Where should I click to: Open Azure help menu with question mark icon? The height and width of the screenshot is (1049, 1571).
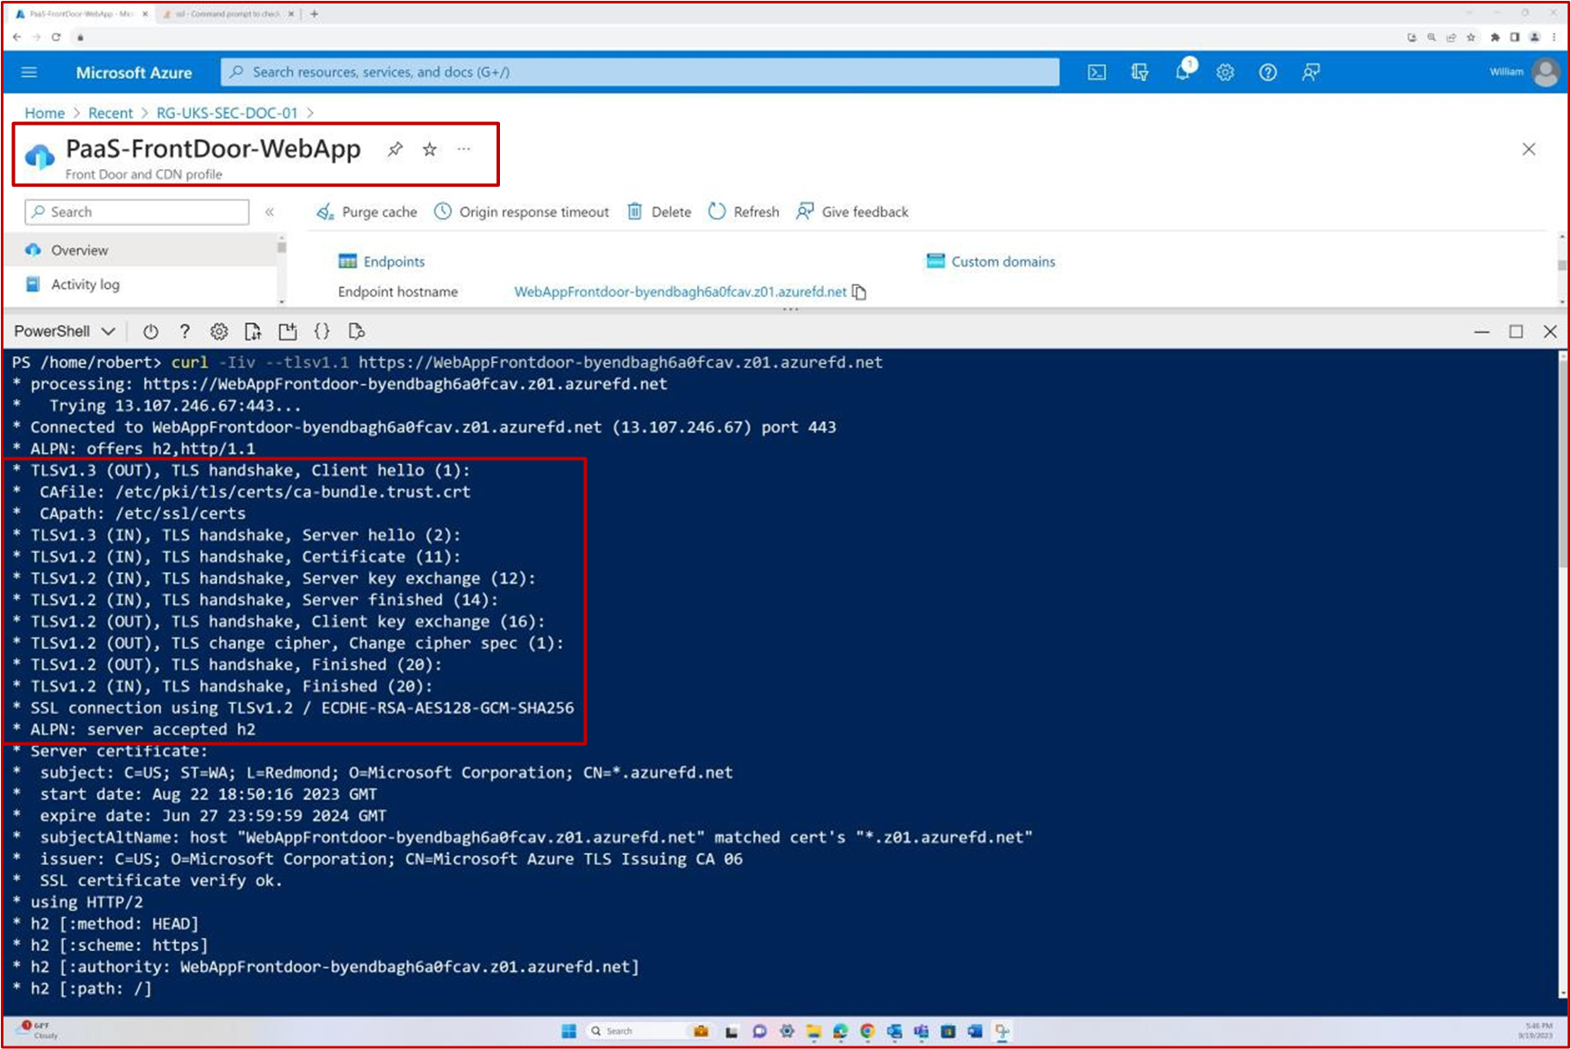[x=1268, y=72]
